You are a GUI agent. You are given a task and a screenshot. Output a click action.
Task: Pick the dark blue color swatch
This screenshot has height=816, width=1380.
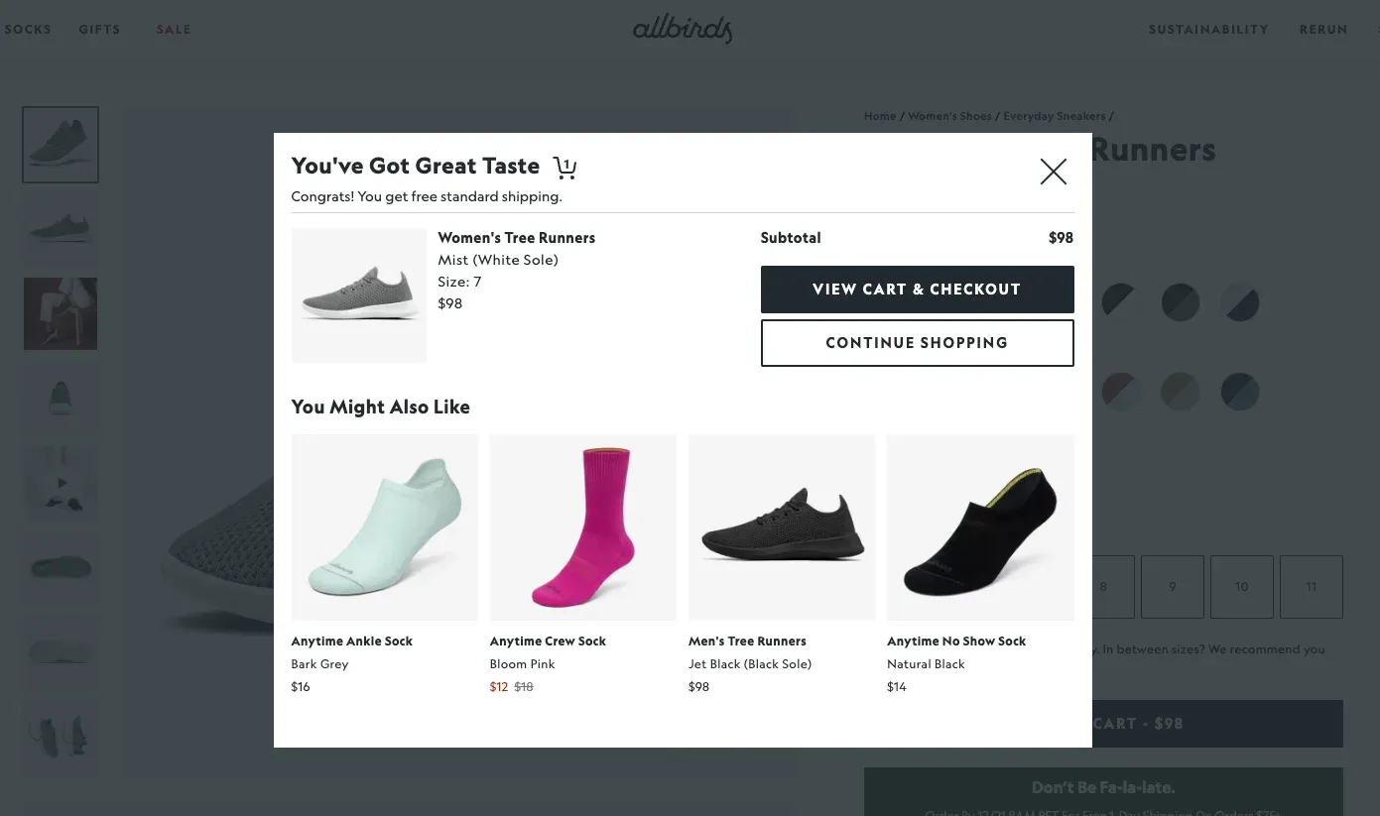1240,391
